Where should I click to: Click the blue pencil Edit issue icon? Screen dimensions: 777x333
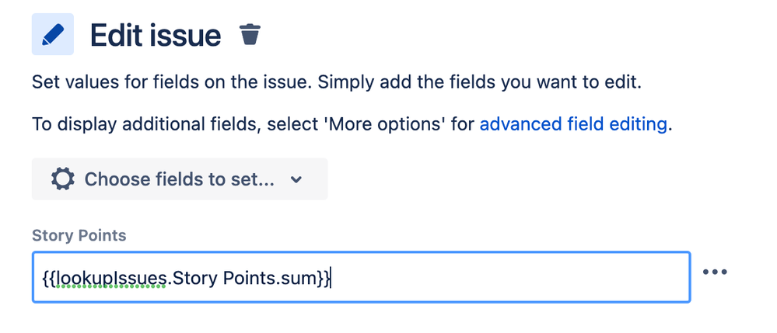(x=53, y=34)
